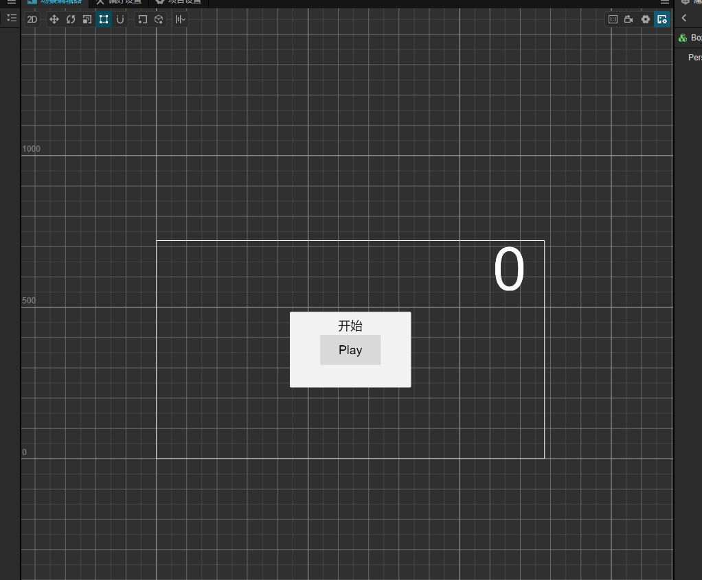This screenshot has height=580, width=702.
Task: Select the Move transform tool
Action: tap(54, 19)
